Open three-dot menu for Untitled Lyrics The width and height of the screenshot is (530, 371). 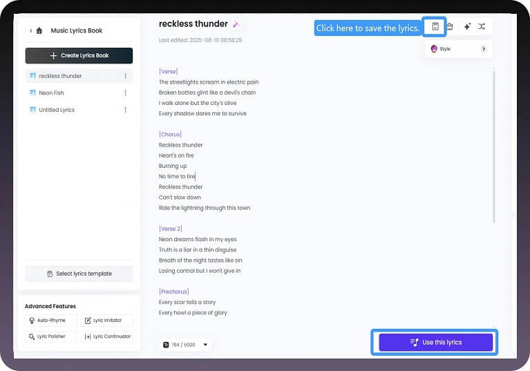[125, 110]
